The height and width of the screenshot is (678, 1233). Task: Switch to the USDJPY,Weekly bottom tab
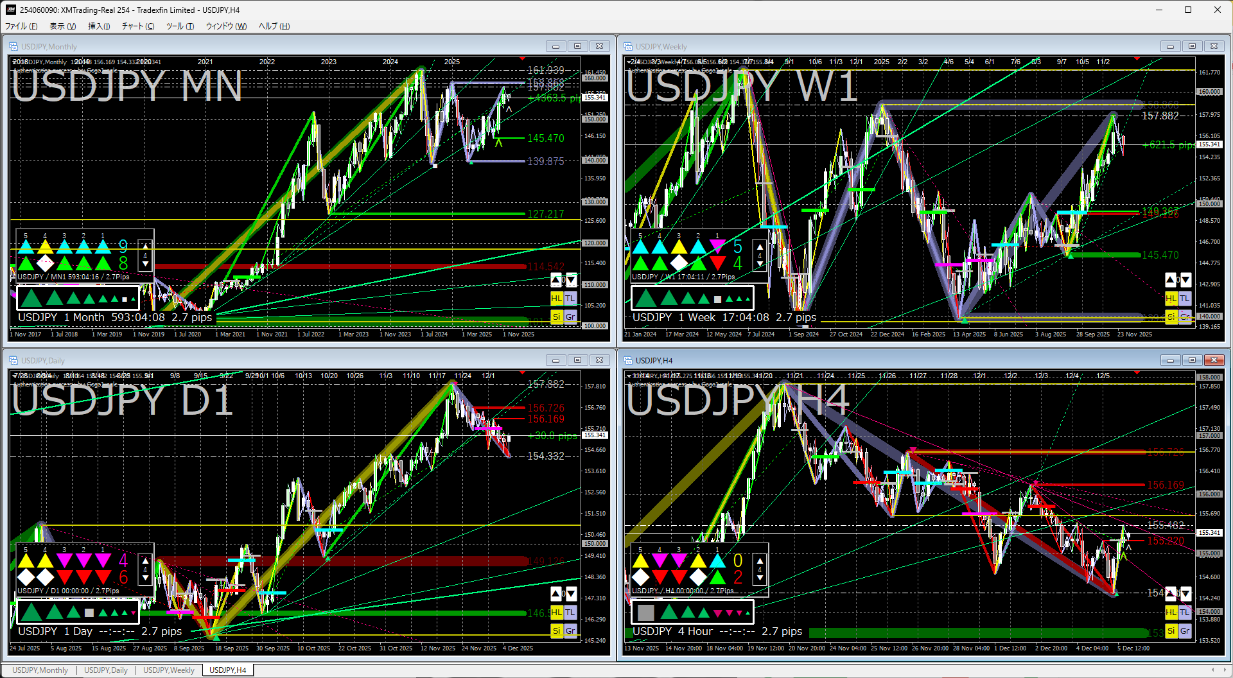click(169, 670)
